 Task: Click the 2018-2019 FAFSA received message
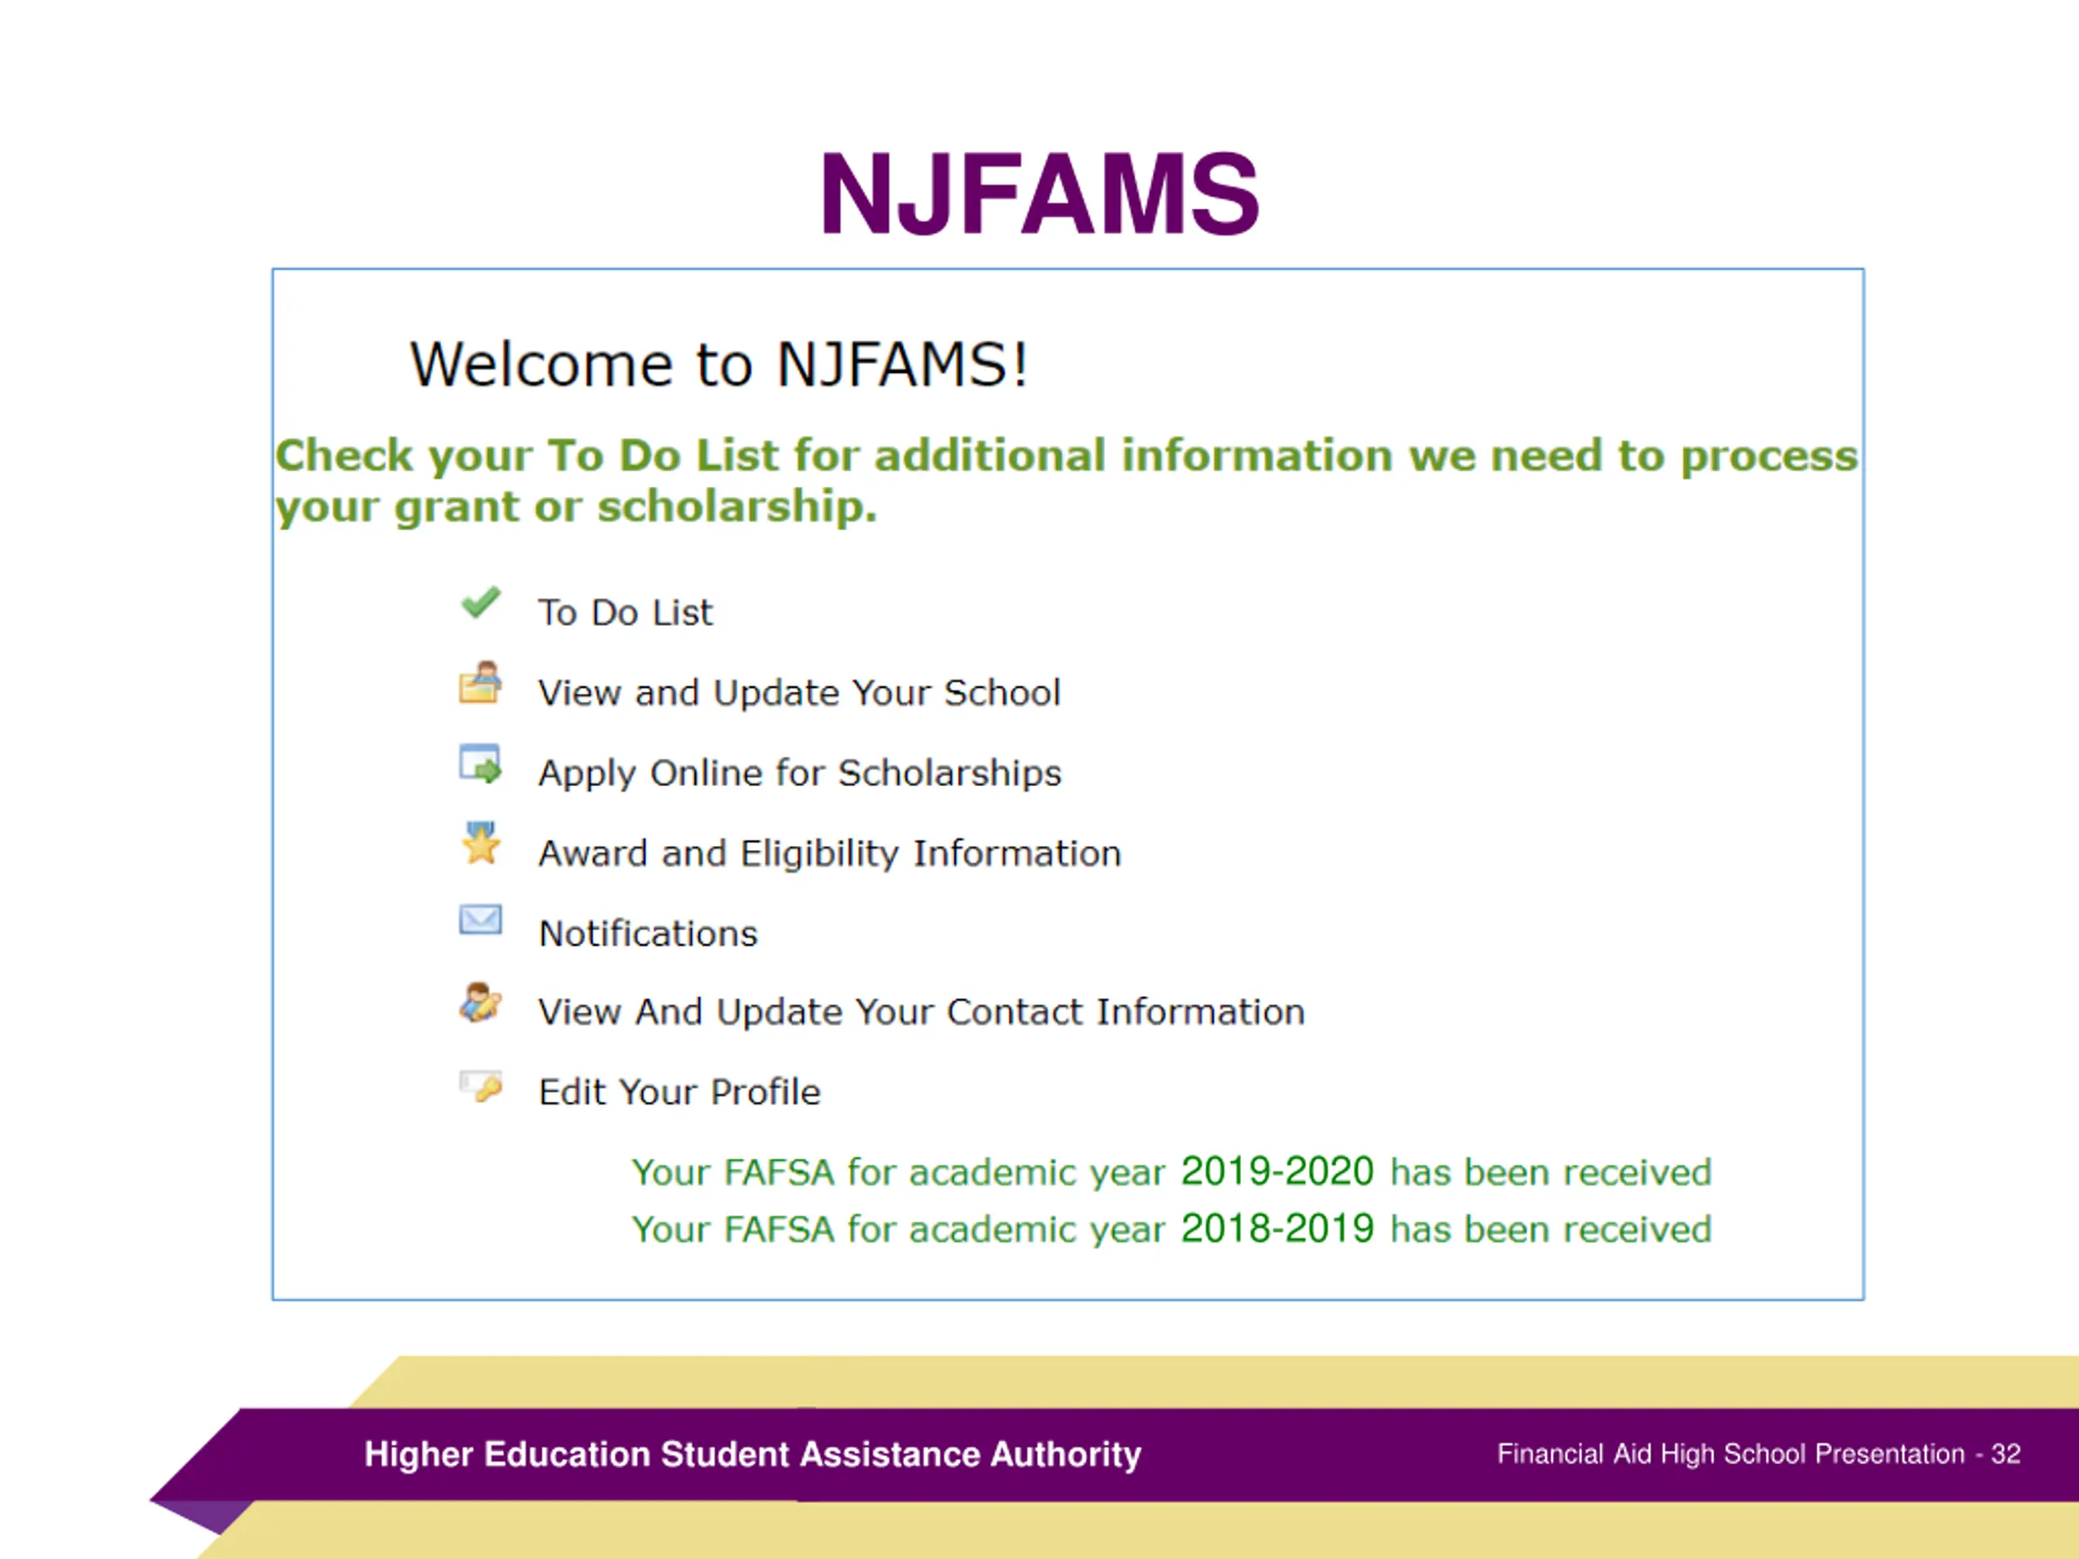pos(1171,1229)
